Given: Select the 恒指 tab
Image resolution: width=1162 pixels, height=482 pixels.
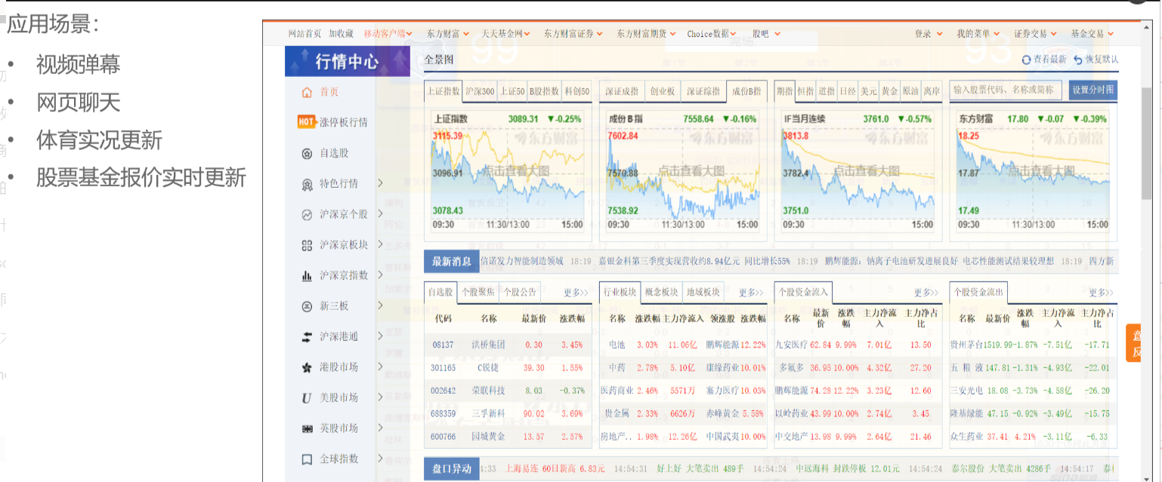Looking at the screenshot, I should pyautogui.click(x=805, y=91).
